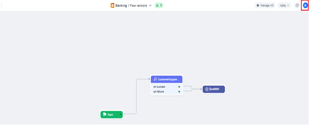
Task: Click the Manage I/O asterisk icon
Action: click(x=258, y=6)
